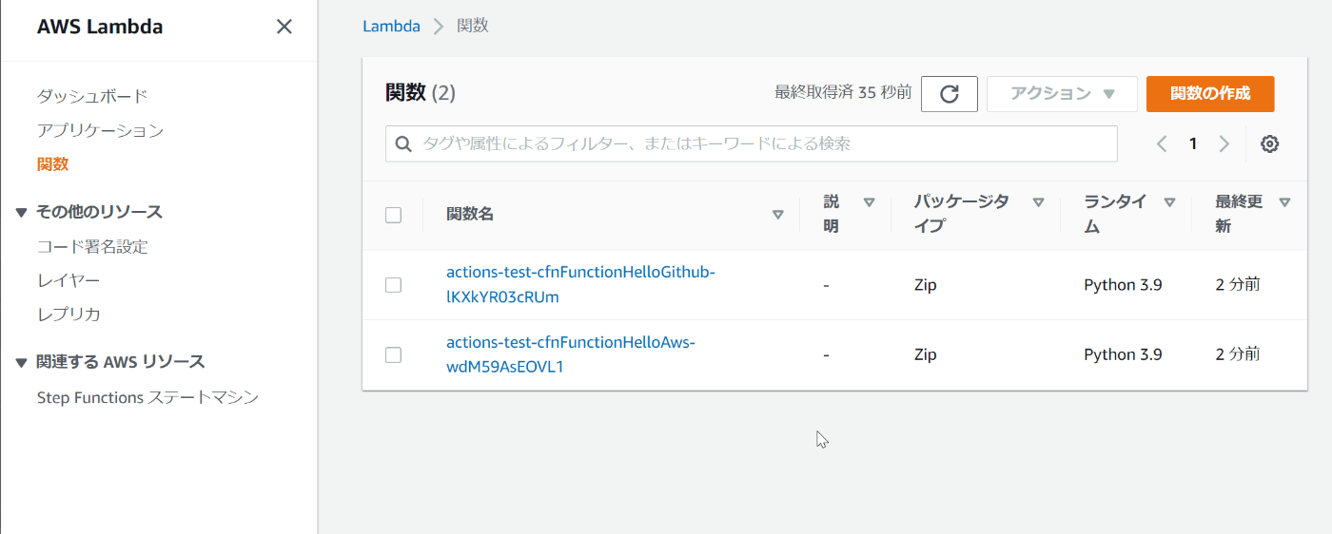Open ダッシュボード in the sidebar

[x=92, y=96]
